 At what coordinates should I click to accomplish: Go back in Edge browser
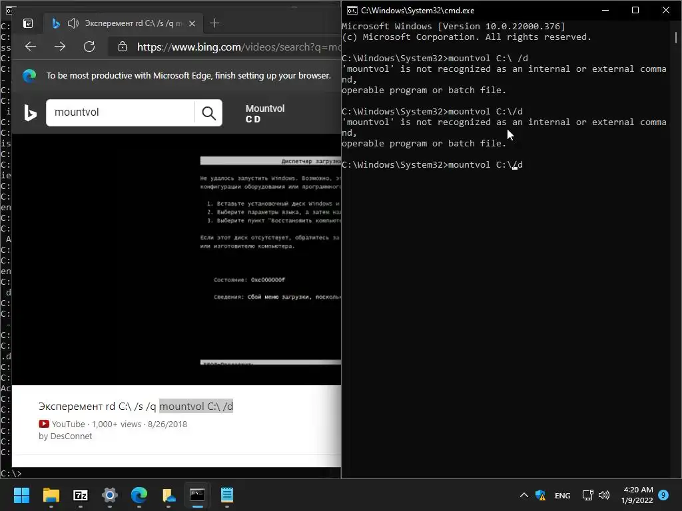[31, 47]
